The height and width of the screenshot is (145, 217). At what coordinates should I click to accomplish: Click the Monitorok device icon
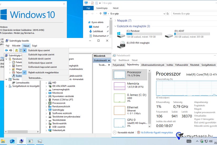point(50,93)
